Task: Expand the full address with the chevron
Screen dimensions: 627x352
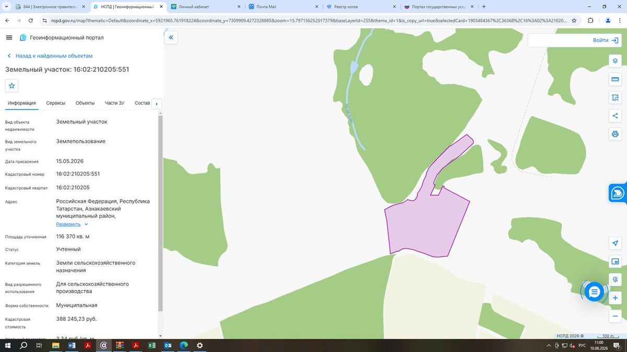Action: (x=86, y=224)
